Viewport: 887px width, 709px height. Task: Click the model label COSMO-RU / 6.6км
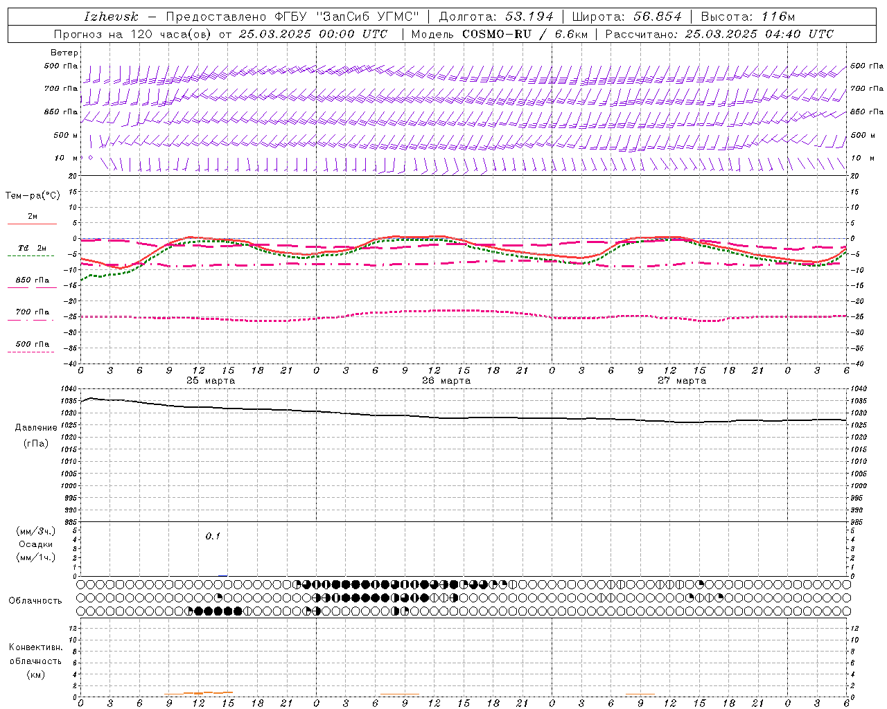(525, 34)
